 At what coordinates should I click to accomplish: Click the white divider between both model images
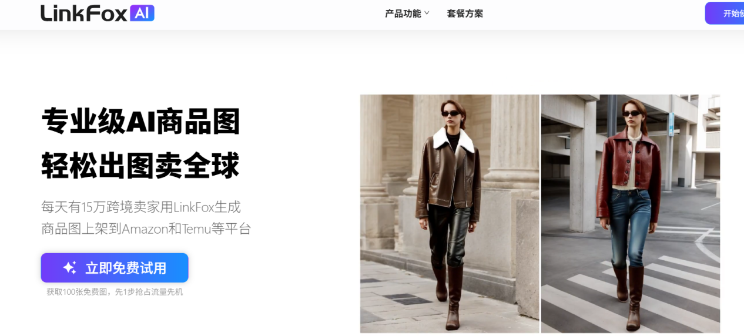click(540, 214)
